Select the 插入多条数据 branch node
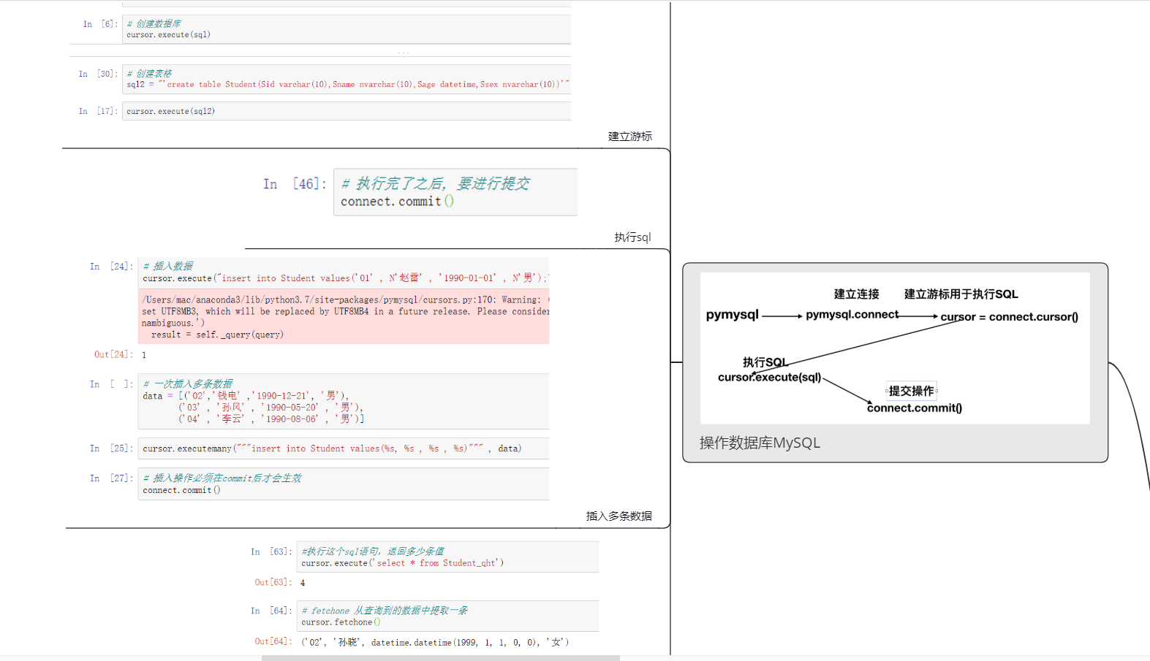Screen dimensions: 1150x661 click(618, 516)
